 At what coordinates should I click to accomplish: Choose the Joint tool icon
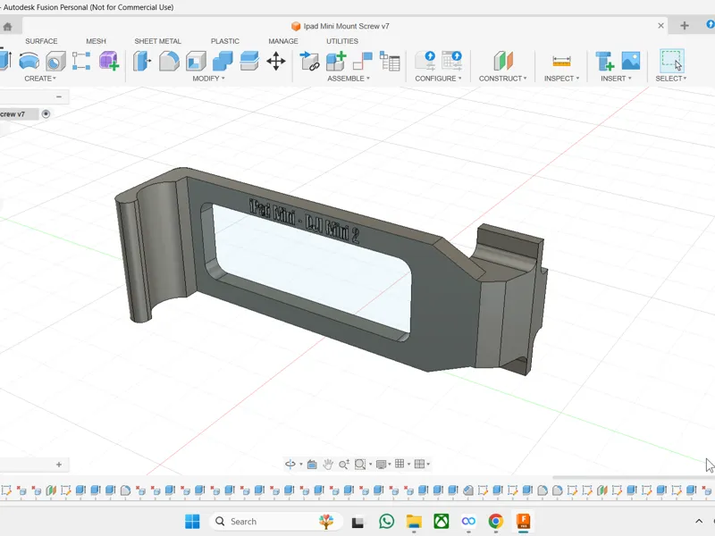pyautogui.click(x=363, y=61)
